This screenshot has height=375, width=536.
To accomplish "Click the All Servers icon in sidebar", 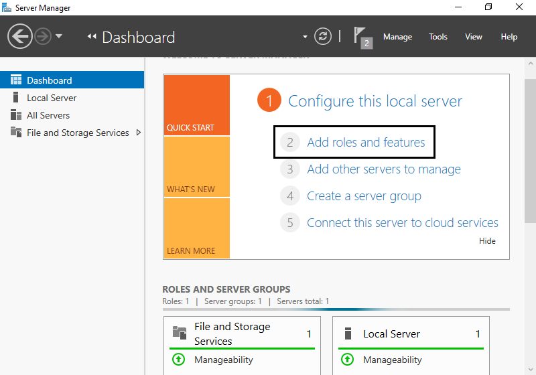I will 15,115.
